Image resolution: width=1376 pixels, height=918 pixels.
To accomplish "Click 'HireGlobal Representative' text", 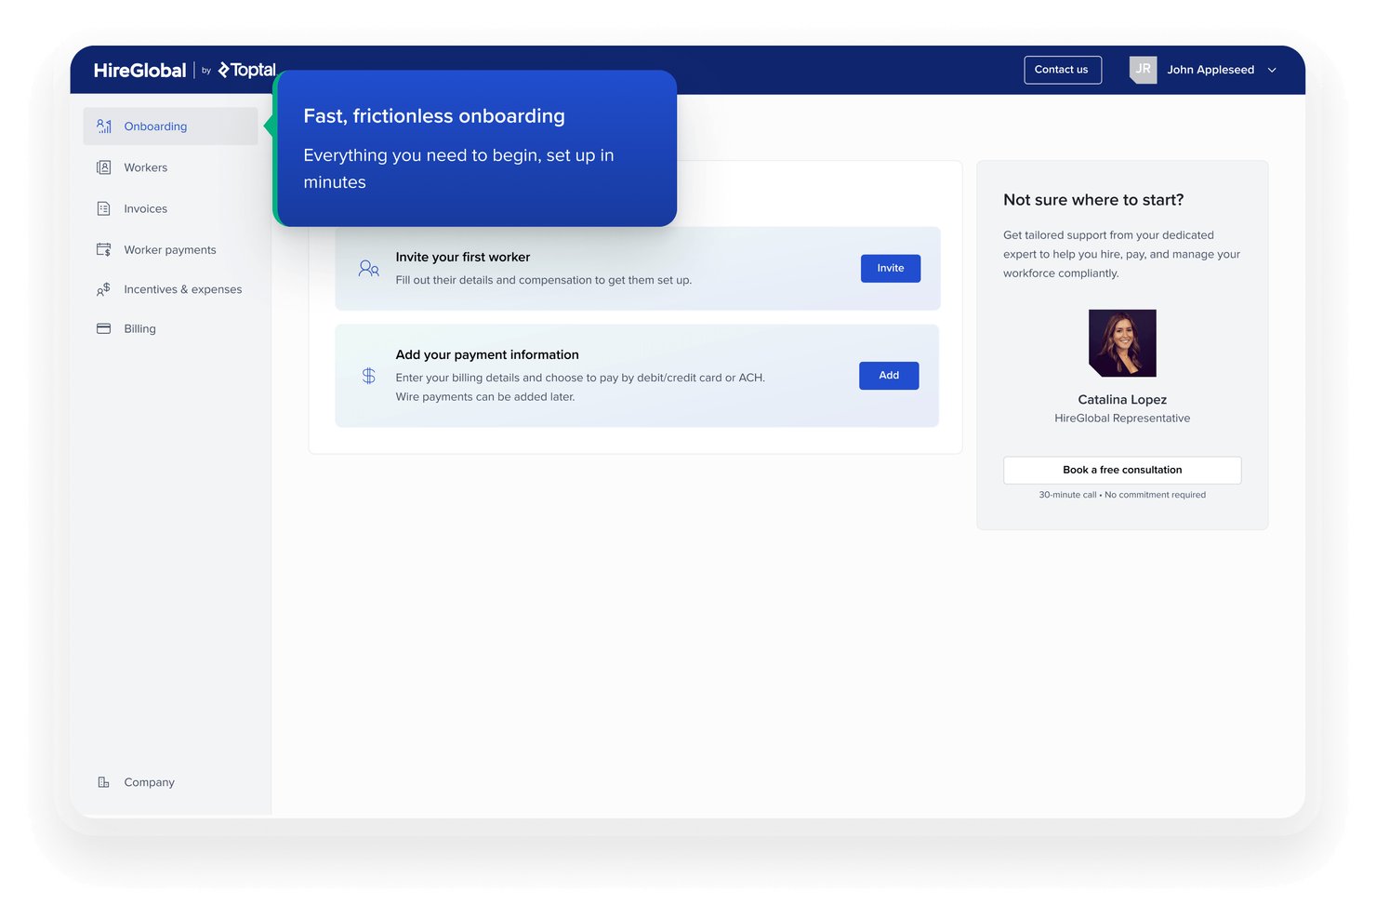I will pos(1122,419).
